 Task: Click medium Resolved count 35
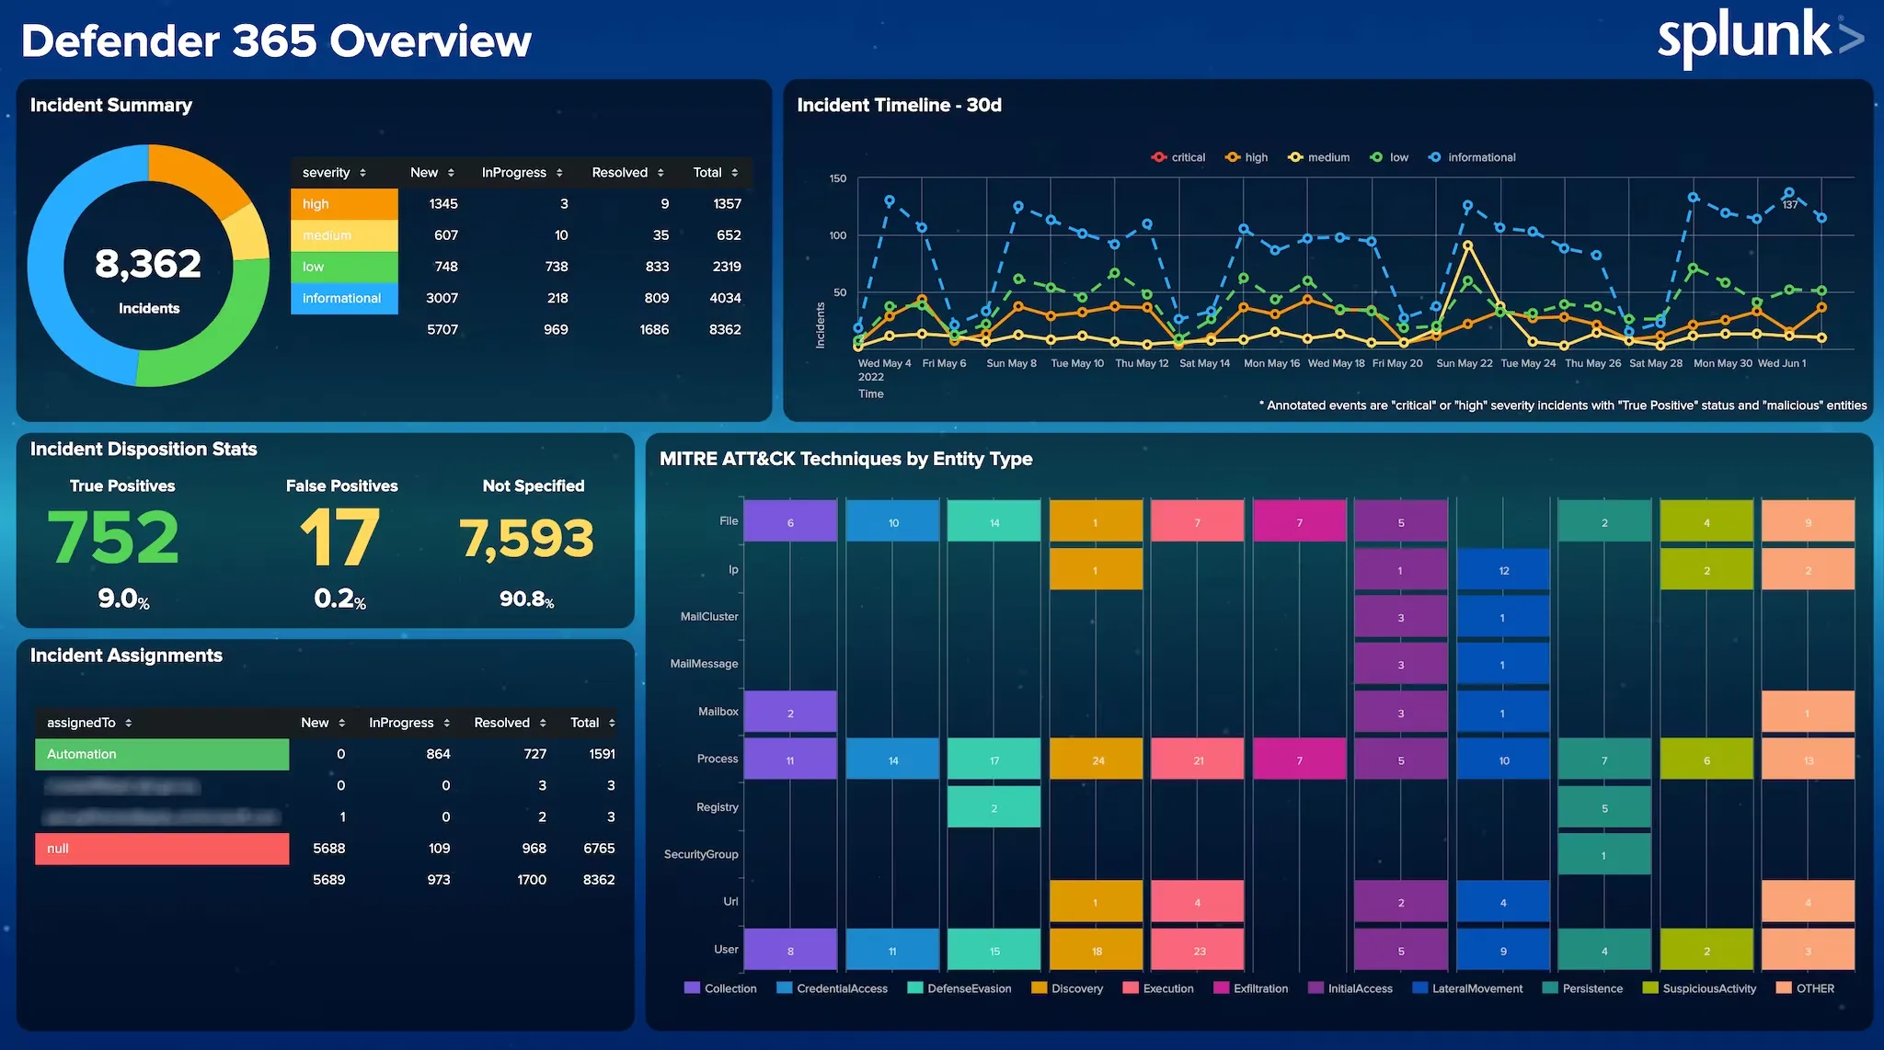661,235
